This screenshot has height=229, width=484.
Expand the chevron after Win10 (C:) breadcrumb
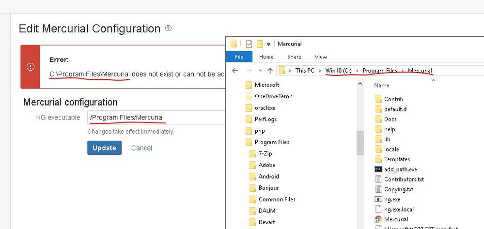pyautogui.click(x=357, y=71)
